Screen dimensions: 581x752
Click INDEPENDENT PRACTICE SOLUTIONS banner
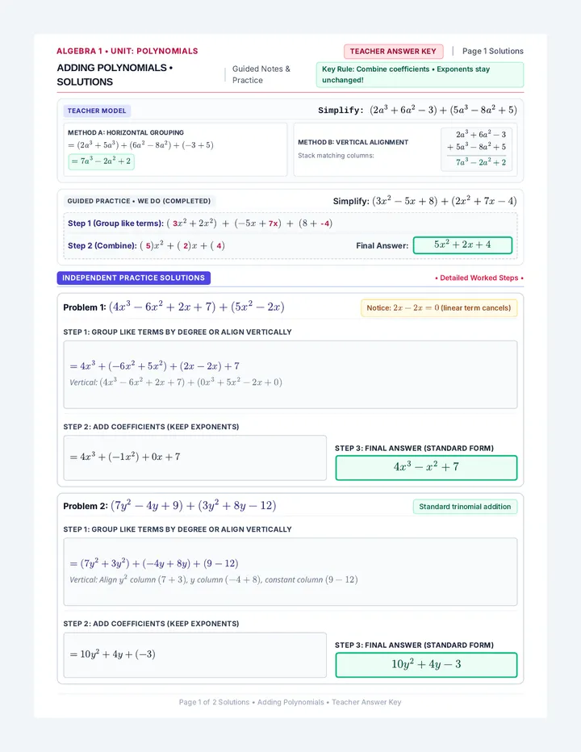pyautogui.click(x=133, y=278)
